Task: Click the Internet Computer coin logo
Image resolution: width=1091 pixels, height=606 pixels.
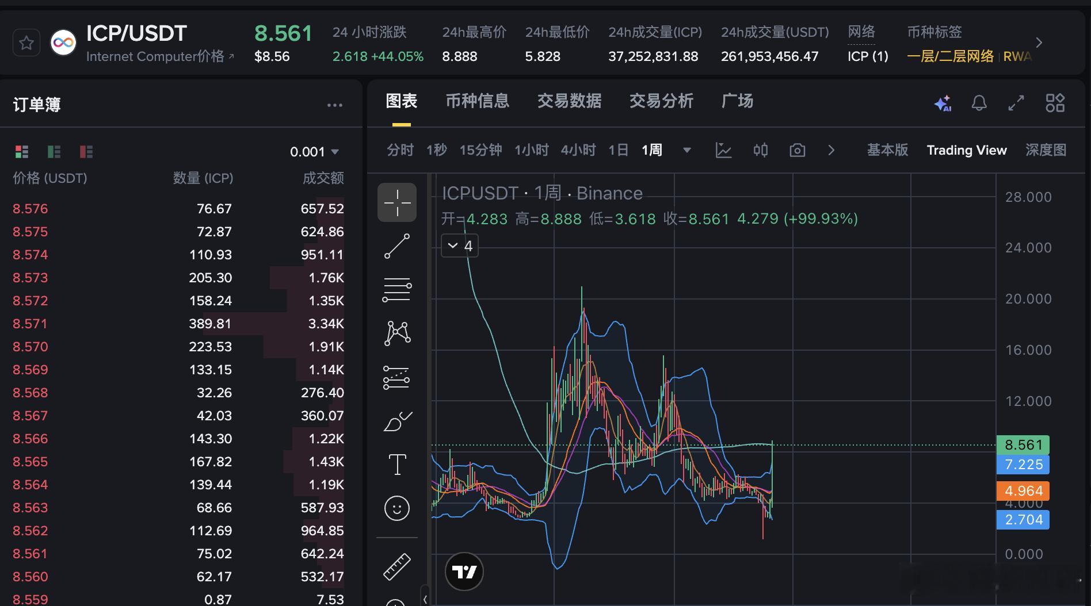Action: 63,43
